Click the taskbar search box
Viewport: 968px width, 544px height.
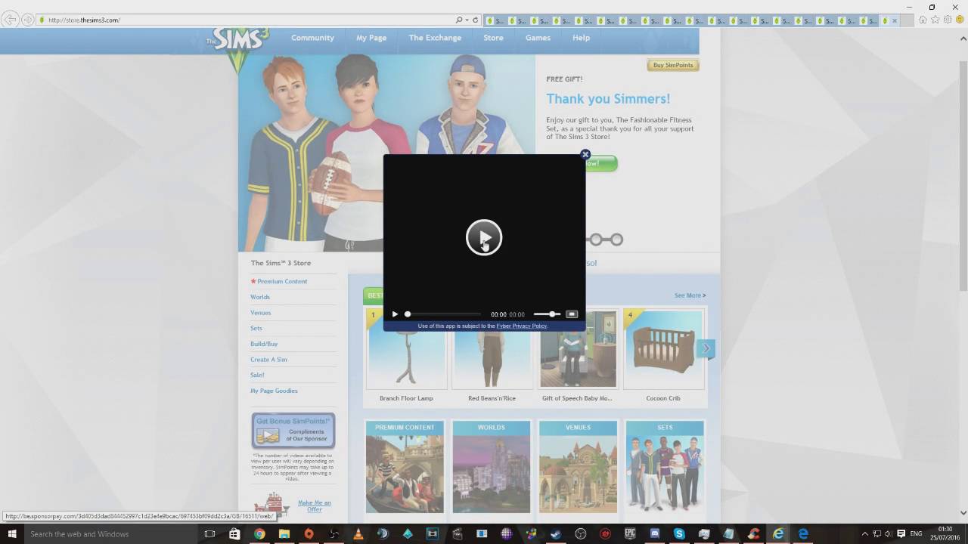[110, 534]
